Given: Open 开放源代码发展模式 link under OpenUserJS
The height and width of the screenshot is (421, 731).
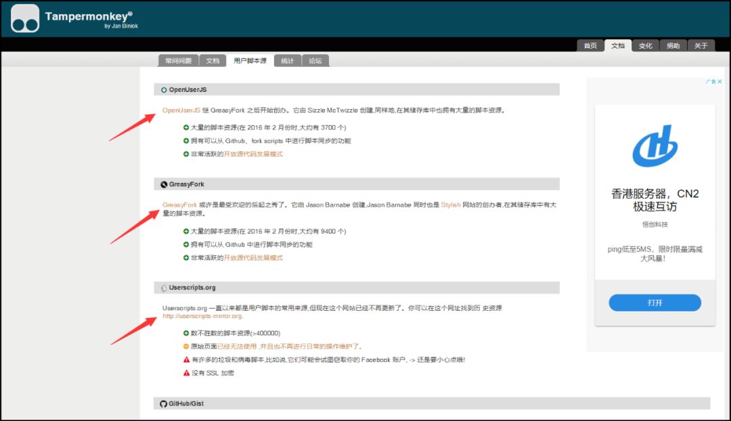Looking at the screenshot, I should pos(253,154).
